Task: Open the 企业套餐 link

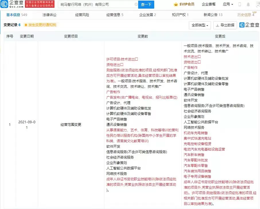Action: coord(208,5)
